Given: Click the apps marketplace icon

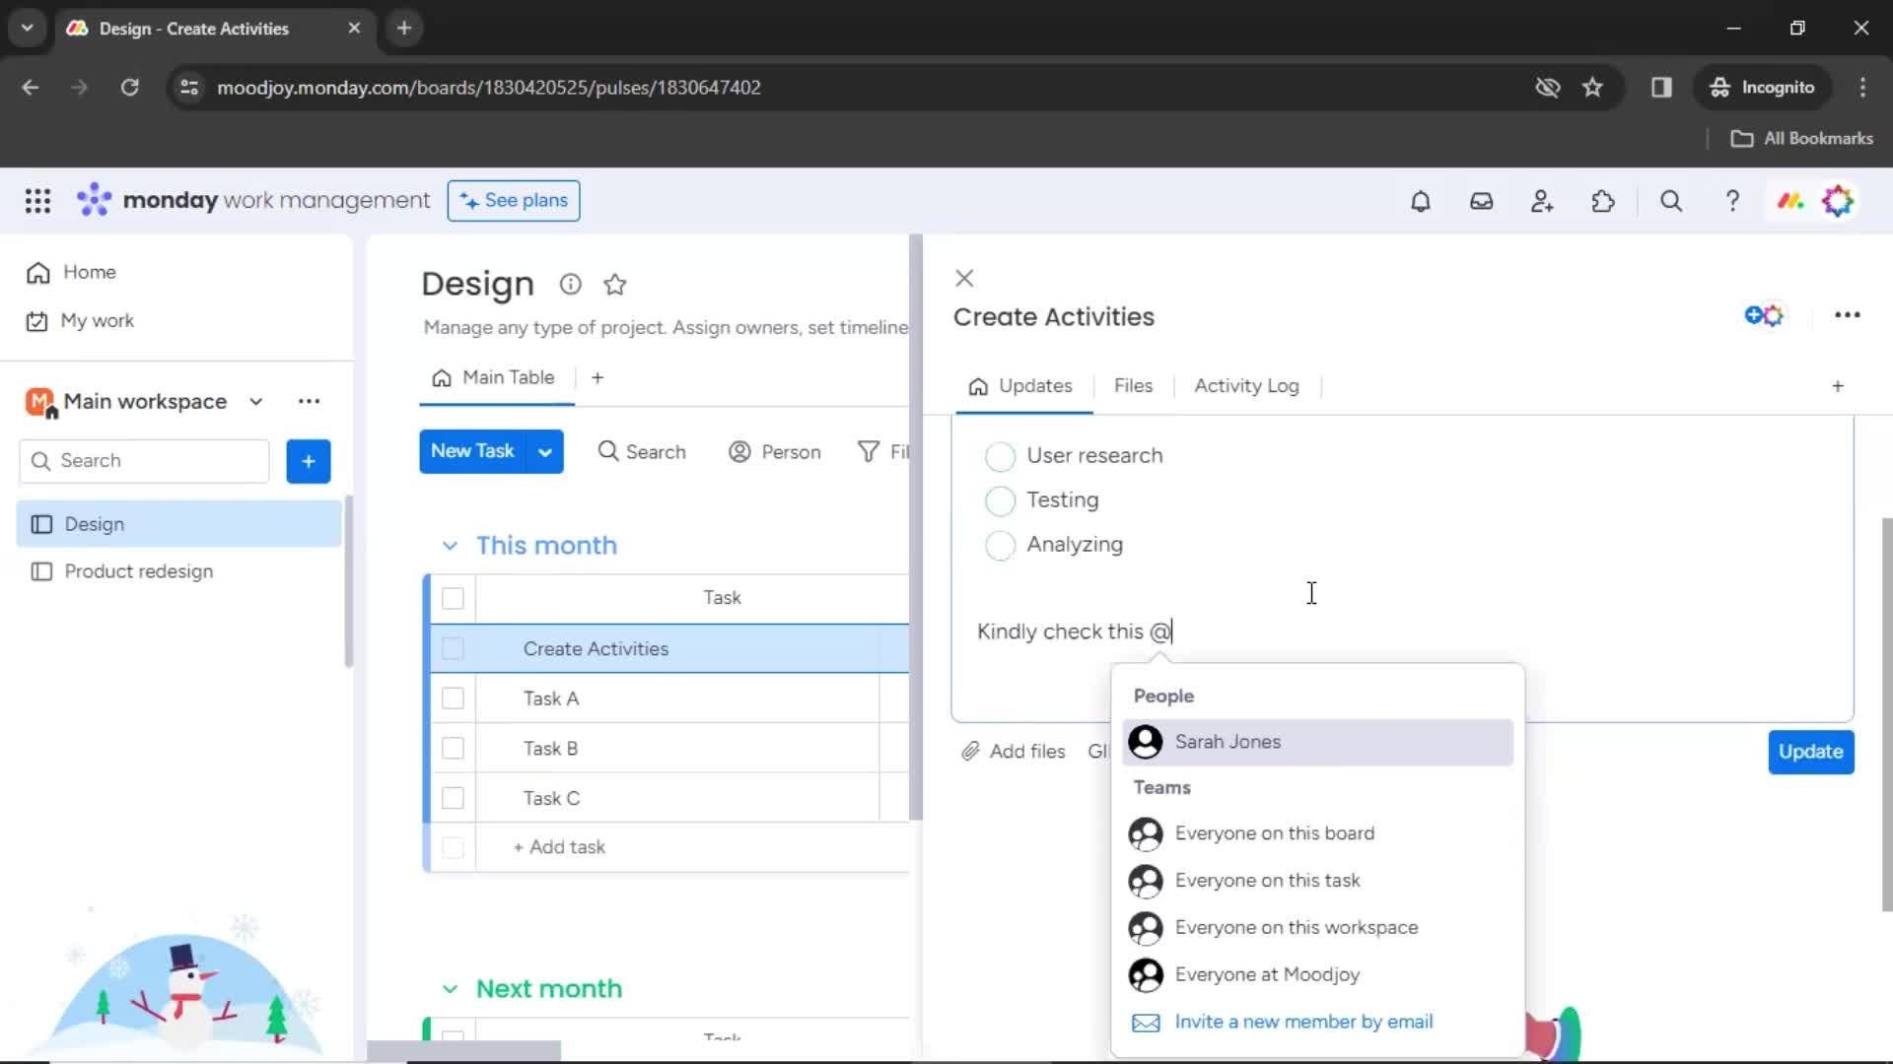Looking at the screenshot, I should click(x=1603, y=200).
